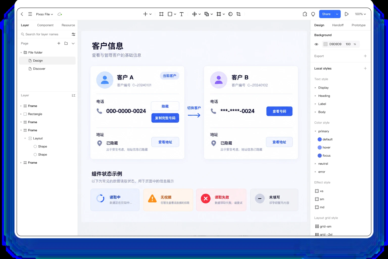Screen dimensions: 388x259
Task: Expand the Heading text style group
Action: [315, 96]
